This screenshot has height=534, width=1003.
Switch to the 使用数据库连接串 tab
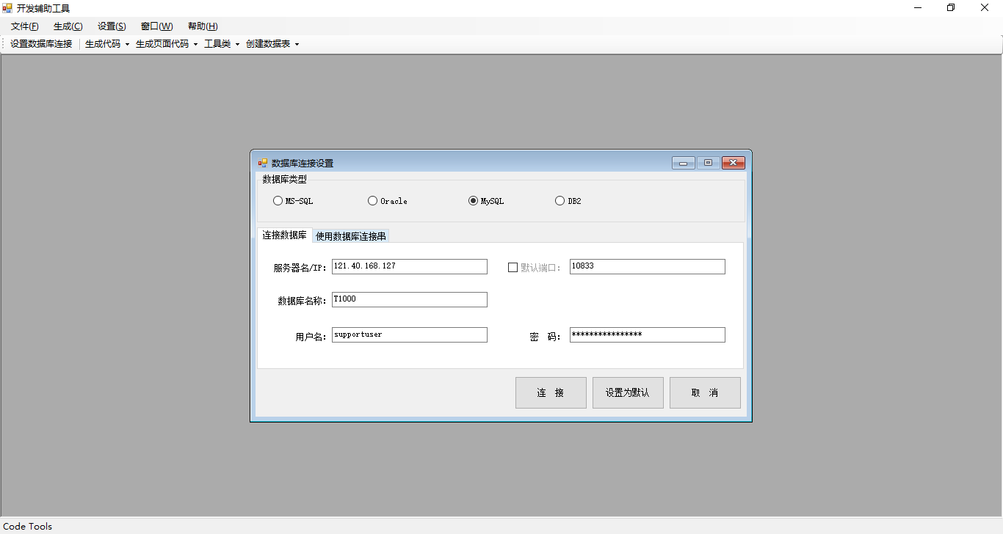point(351,236)
